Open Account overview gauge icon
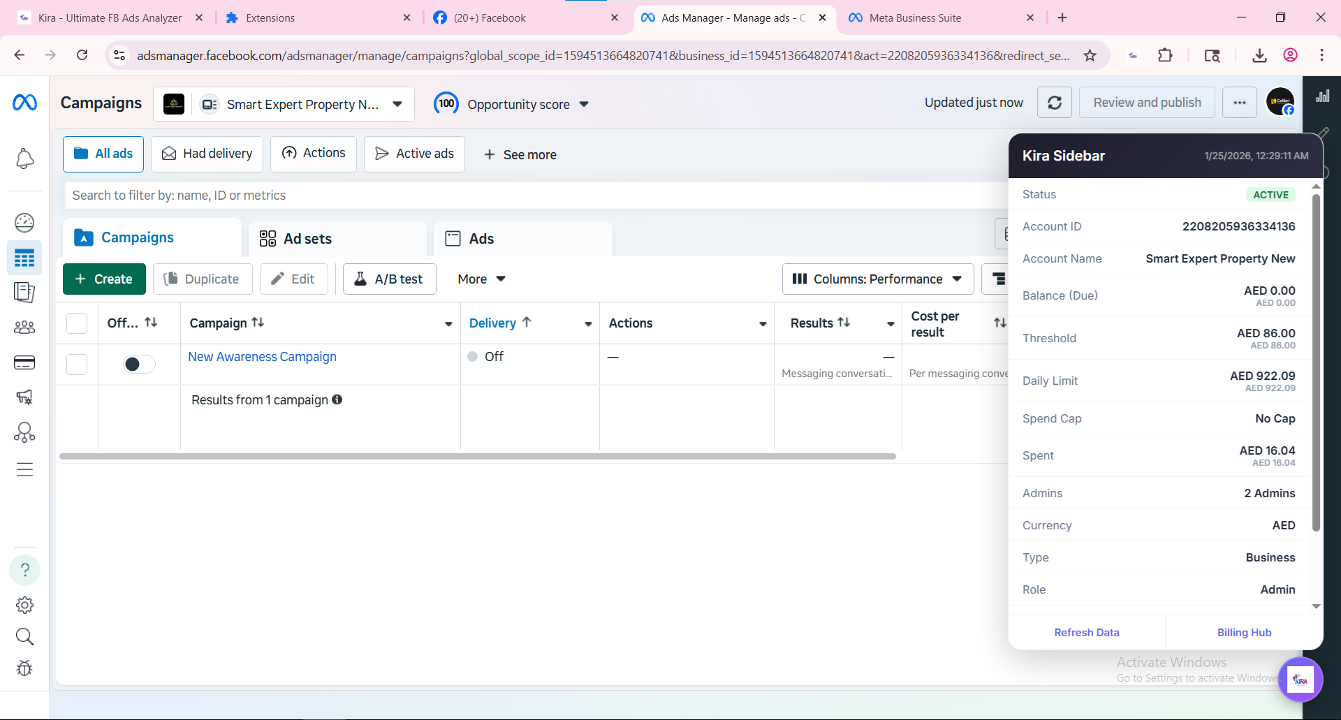1341x720 pixels. tap(24, 223)
